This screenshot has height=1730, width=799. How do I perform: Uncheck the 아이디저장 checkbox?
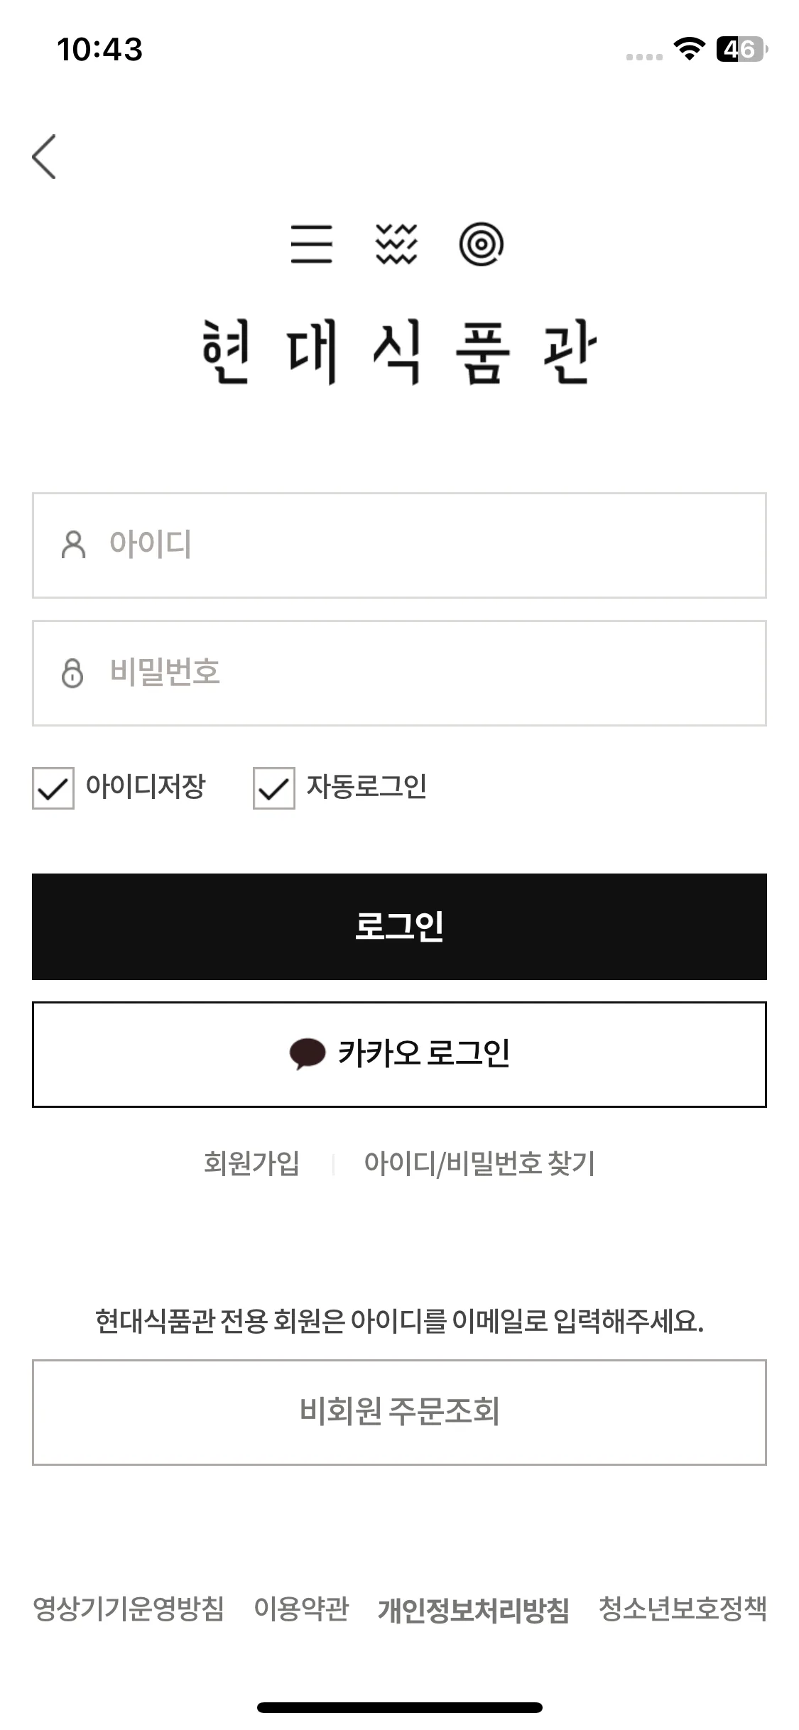pyautogui.click(x=53, y=788)
